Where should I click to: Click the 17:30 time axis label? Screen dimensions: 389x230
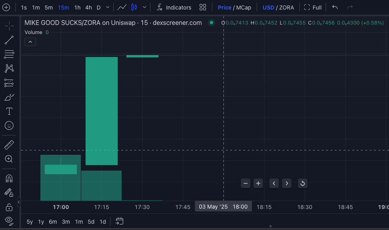point(142,207)
